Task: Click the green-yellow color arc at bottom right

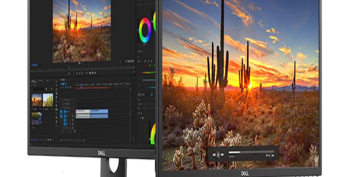Action: [x=153, y=134]
